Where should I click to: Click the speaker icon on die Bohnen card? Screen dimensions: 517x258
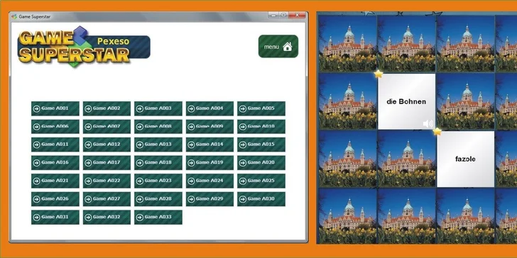[x=428, y=124]
